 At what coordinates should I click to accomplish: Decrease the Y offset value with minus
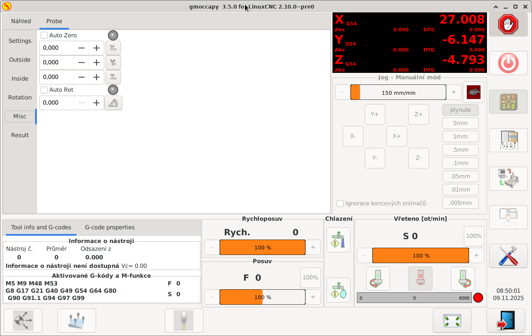[82, 63]
